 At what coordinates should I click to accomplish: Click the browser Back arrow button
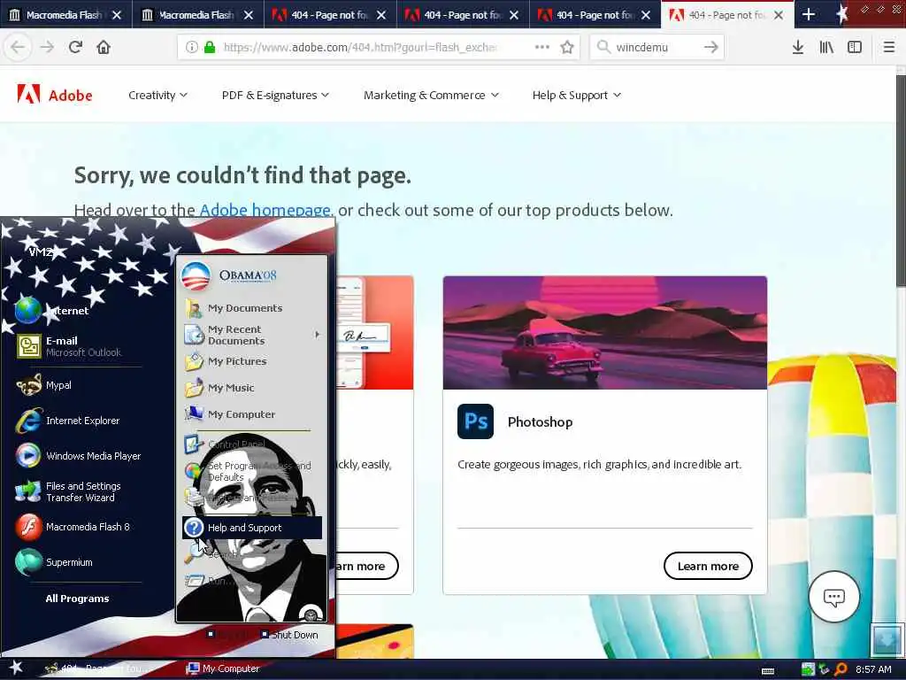pos(18,47)
